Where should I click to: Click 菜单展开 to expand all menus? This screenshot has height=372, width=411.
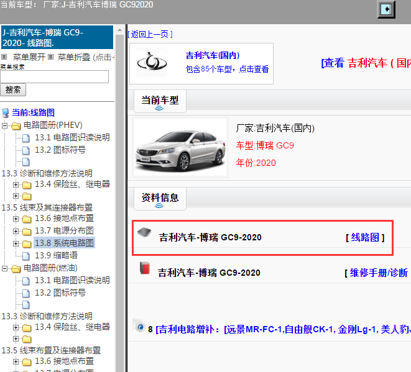(x=29, y=57)
